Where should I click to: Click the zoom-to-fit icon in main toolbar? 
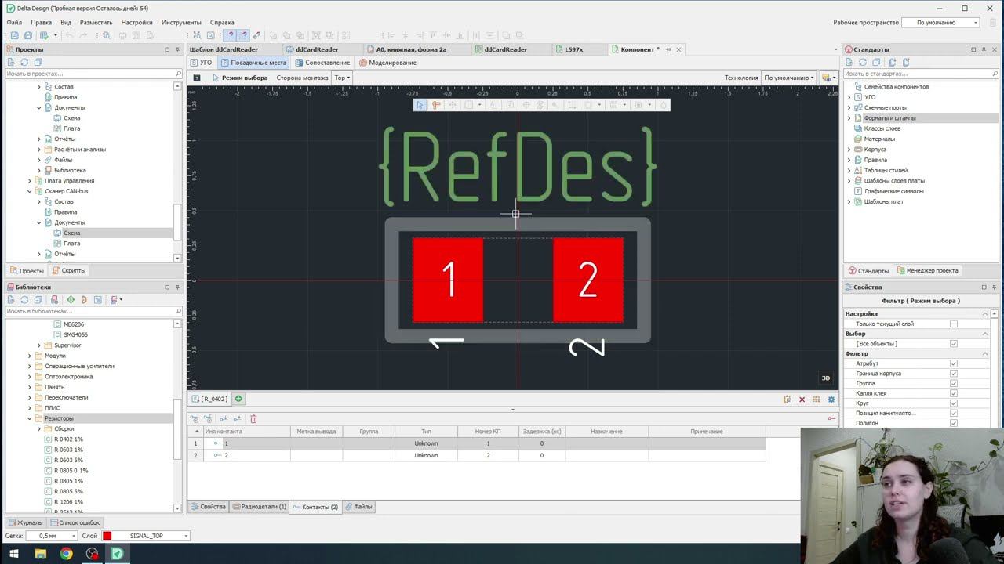click(x=198, y=35)
